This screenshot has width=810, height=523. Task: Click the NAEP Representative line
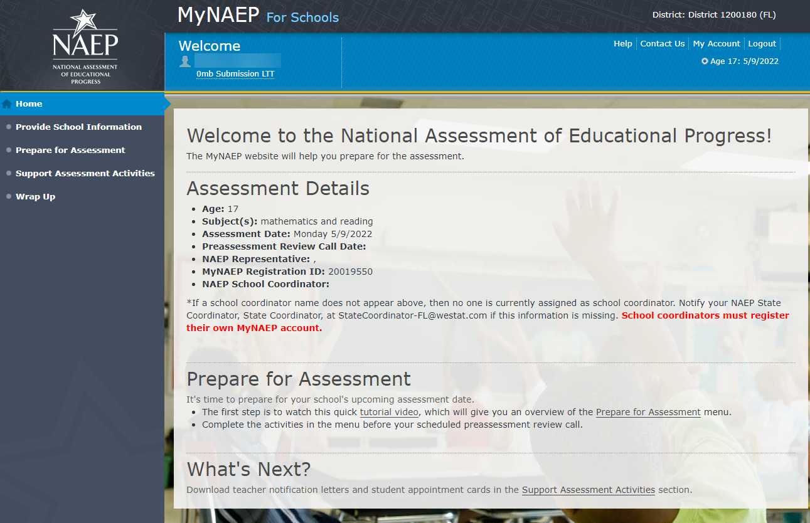coord(259,259)
